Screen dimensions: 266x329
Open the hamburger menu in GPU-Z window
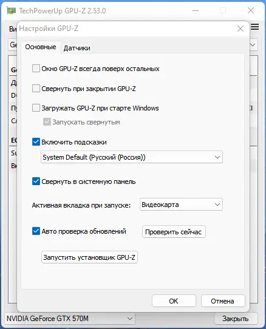click(x=255, y=27)
